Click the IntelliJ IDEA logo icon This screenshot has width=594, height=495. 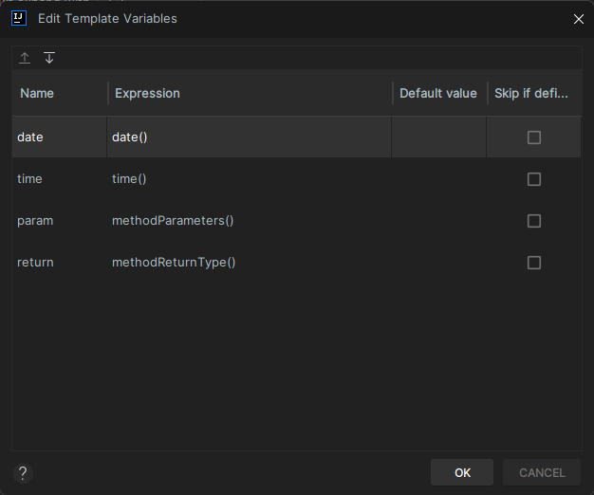[x=19, y=18]
